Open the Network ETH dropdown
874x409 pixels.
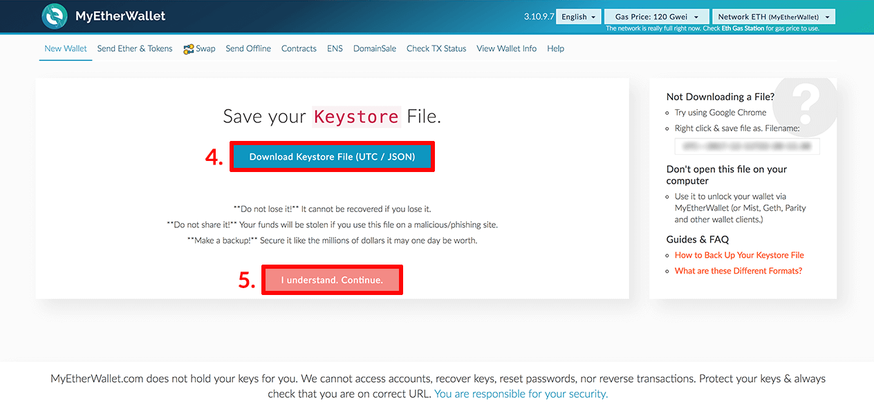tap(774, 17)
